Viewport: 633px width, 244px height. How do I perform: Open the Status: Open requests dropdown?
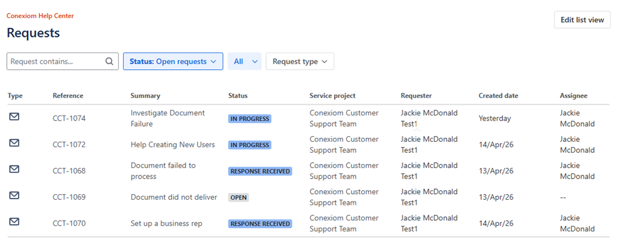pos(173,61)
